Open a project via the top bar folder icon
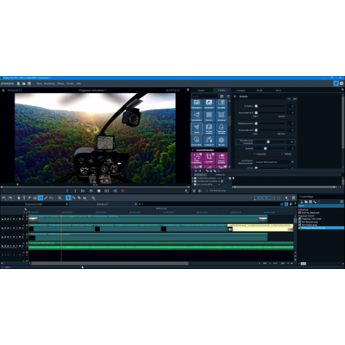 coord(24,84)
